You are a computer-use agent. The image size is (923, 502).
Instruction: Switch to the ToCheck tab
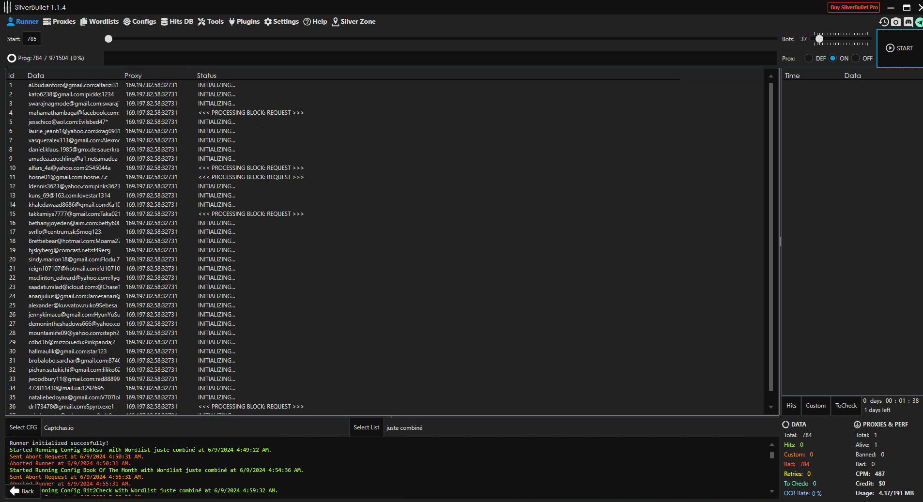(846, 406)
